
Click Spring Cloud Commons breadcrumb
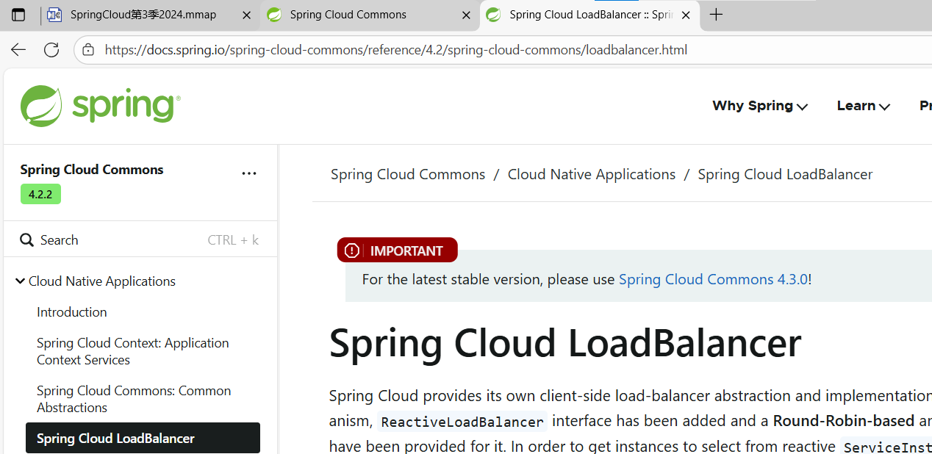point(408,174)
